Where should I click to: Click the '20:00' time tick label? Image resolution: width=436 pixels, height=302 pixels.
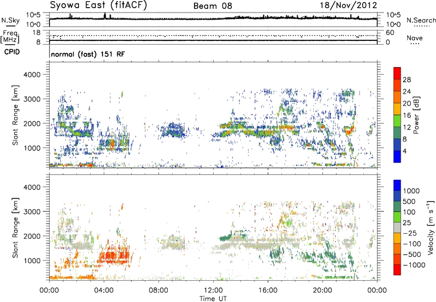click(322, 291)
